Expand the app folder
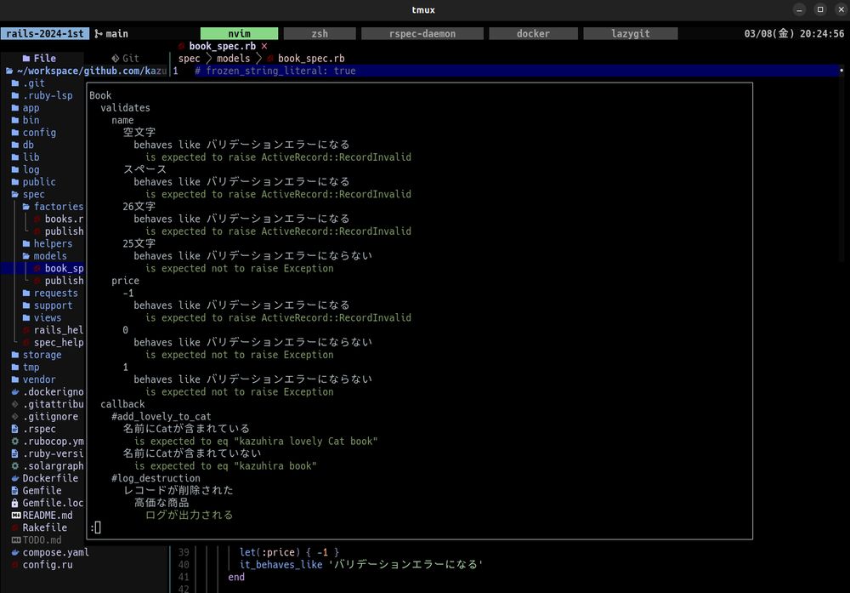The width and height of the screenshot is (850, 593). pos(25,108)
